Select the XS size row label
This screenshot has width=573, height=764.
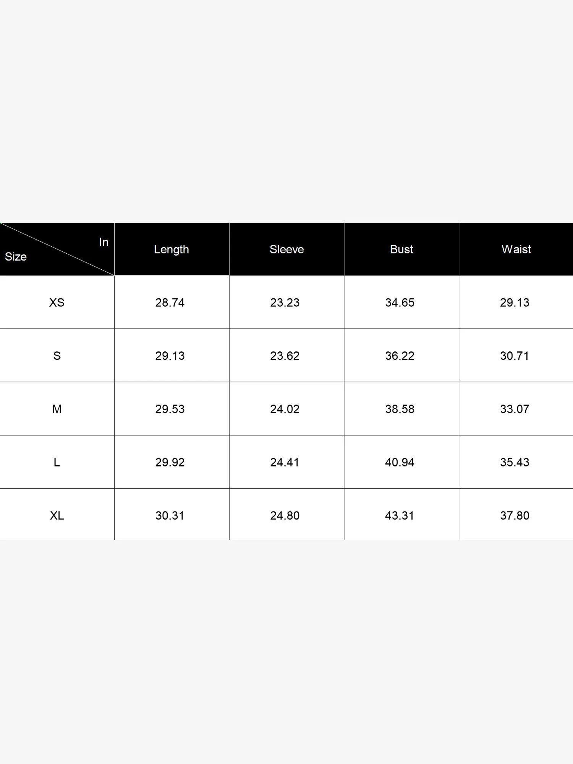point(57,303)
